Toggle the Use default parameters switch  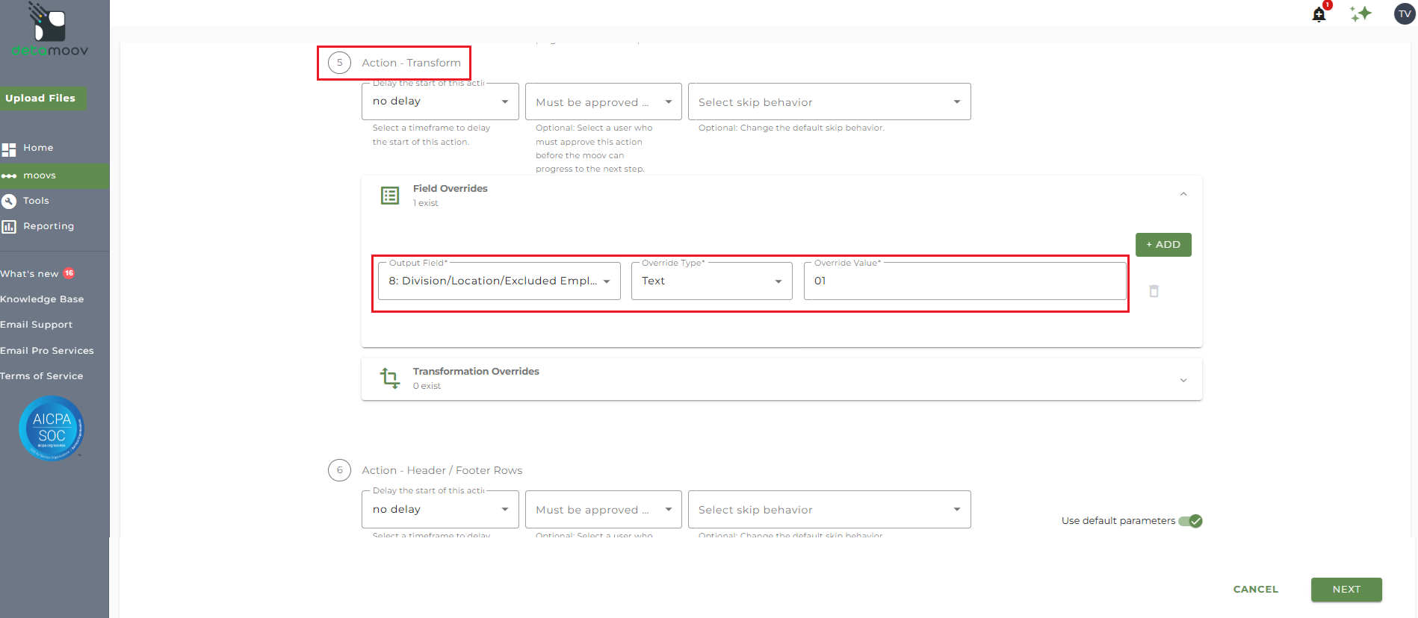pyautogui.click(x=1190, y=521)
